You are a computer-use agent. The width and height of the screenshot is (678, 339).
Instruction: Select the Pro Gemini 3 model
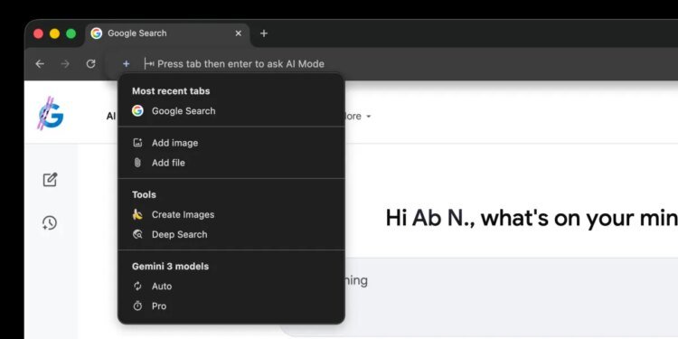point(231,306)
